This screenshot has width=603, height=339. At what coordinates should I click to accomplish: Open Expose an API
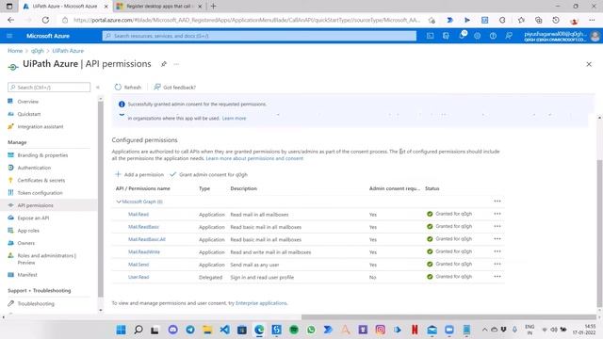(33, 218)
